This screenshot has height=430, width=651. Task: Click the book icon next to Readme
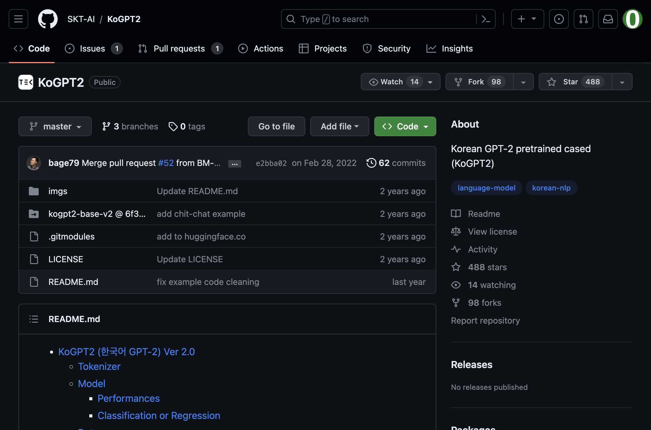(456, 214)
